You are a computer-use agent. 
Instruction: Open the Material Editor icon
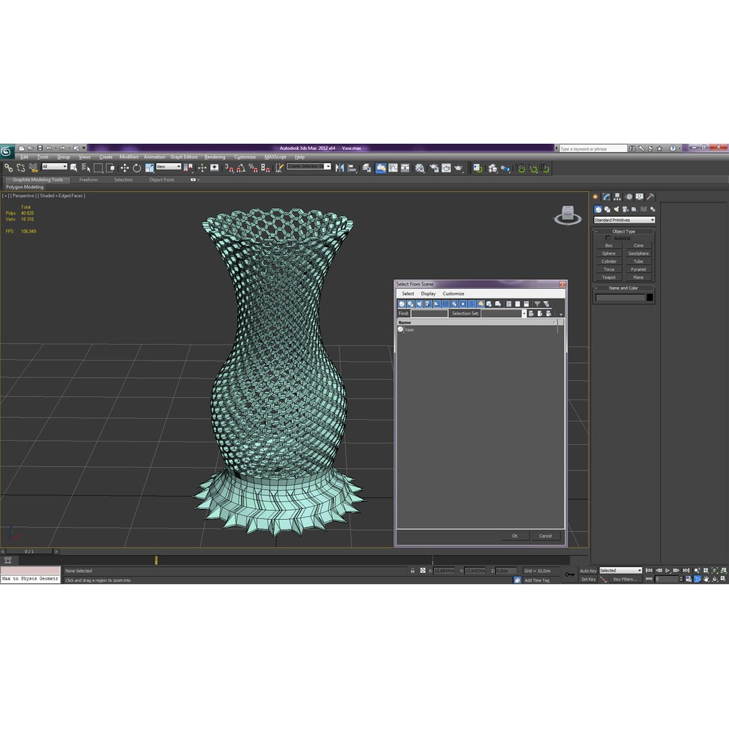coord(420,168)
